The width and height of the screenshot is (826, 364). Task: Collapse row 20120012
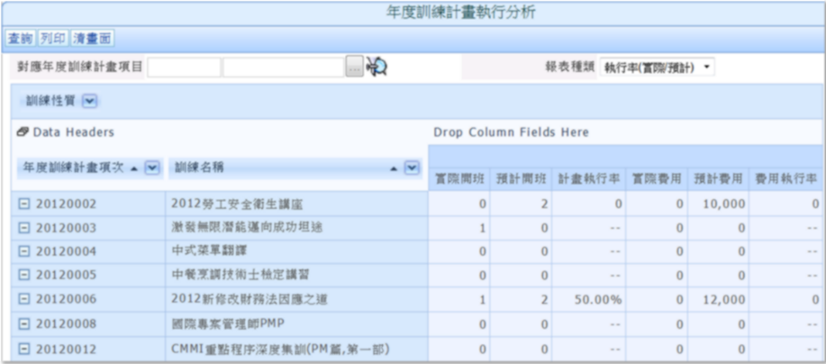[24, 348]
